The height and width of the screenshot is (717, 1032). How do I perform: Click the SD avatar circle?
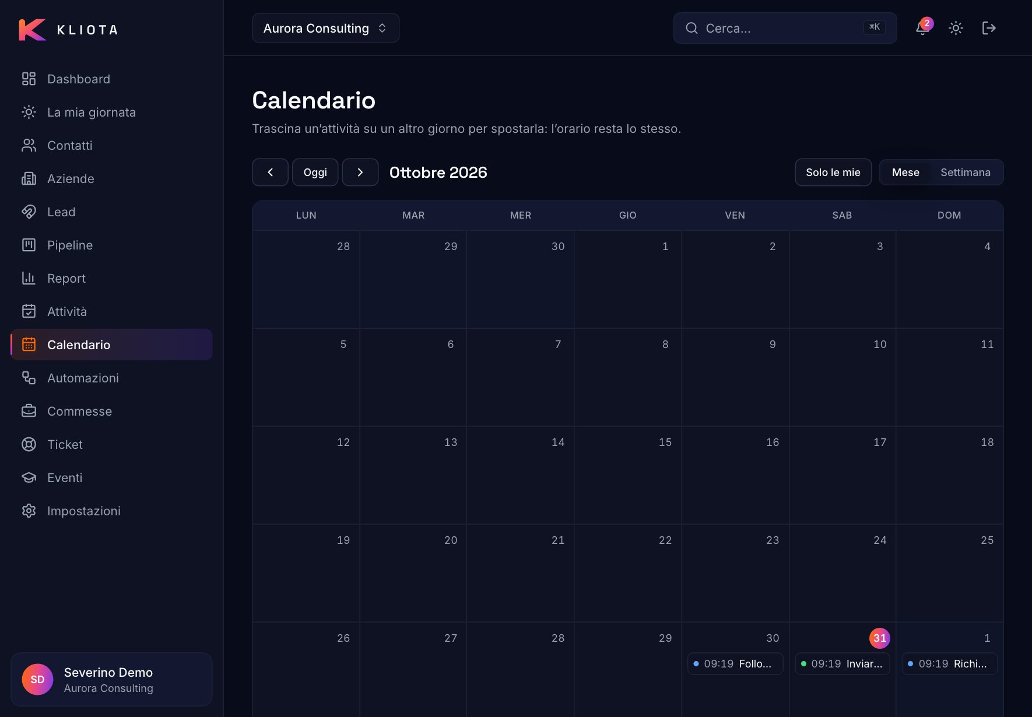(x=37, y=680)
